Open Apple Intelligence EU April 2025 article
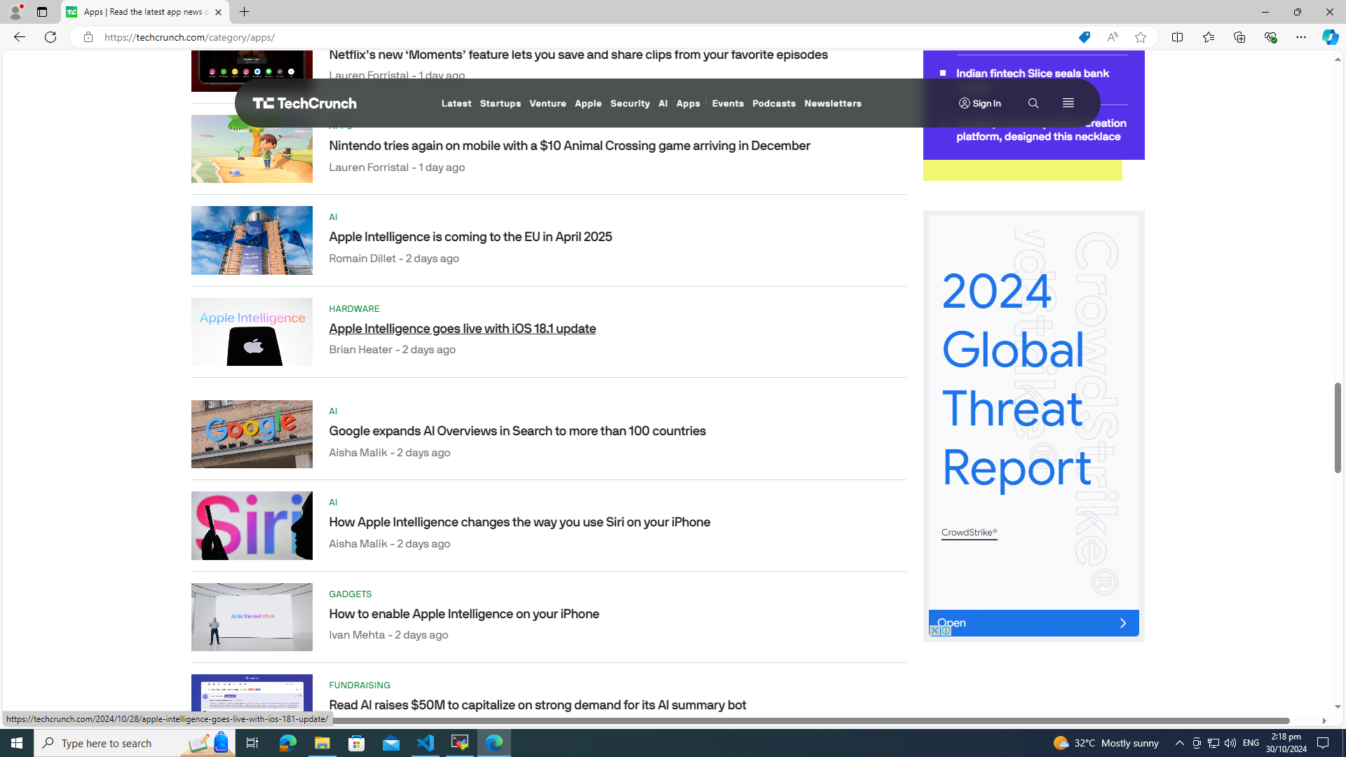1346x757 pixels. pyautogui.click(x=470, y=237)
